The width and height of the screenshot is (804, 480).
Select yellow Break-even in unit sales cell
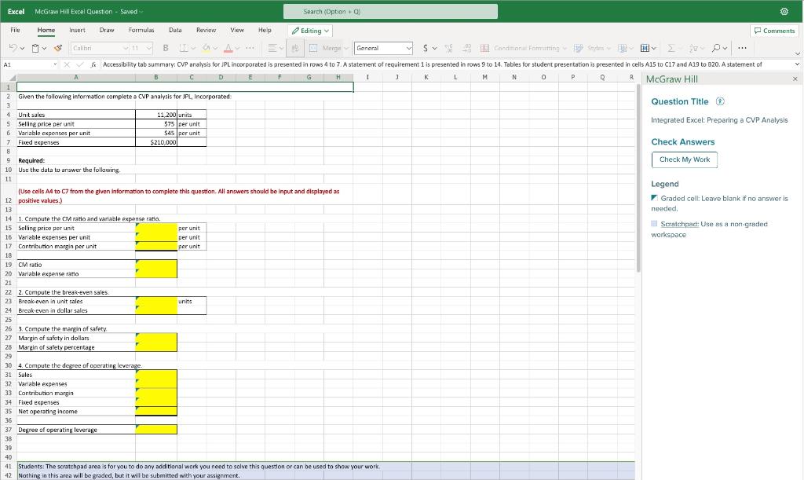click(x=156, y=302)
